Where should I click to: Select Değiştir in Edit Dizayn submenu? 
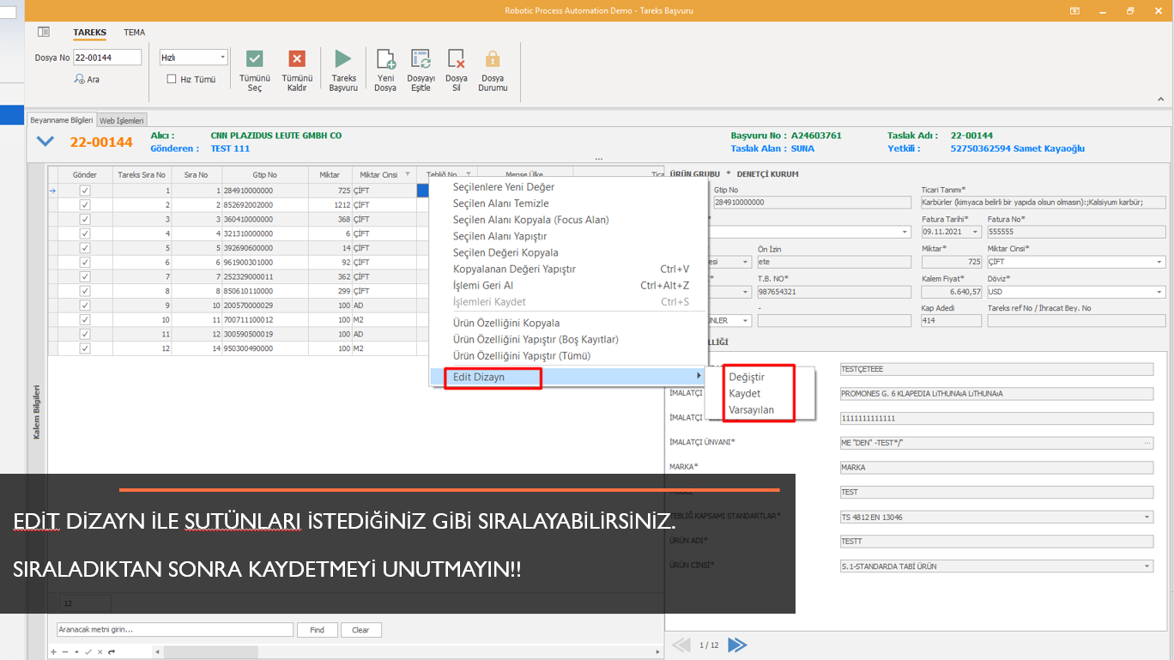[747, 377]
